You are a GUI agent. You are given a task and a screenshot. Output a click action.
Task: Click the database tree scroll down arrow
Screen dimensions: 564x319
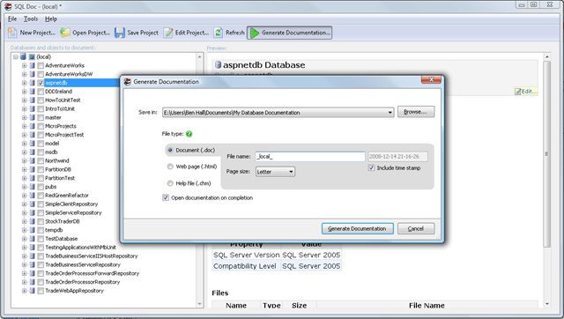click(200, 304)
